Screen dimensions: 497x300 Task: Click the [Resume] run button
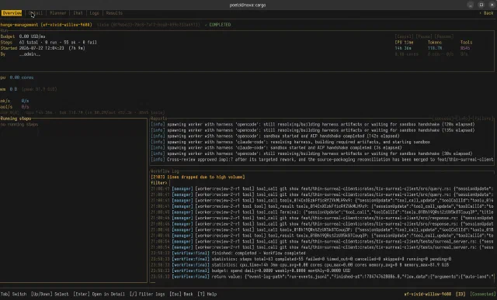(x=444, y=36)
